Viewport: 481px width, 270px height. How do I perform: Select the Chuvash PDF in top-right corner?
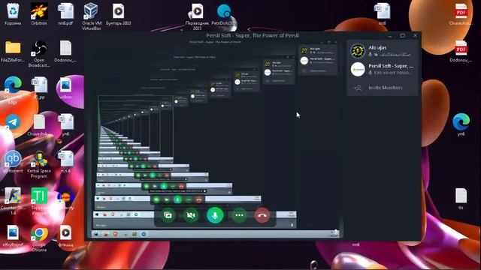point(461,13)
